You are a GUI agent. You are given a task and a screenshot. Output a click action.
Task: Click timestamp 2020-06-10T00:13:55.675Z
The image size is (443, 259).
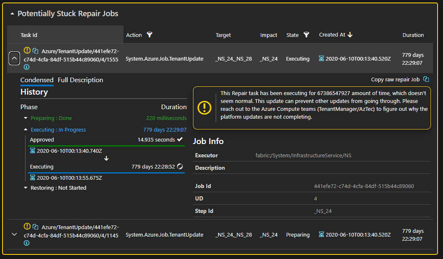pyautogui.click(x=69, y=178)
